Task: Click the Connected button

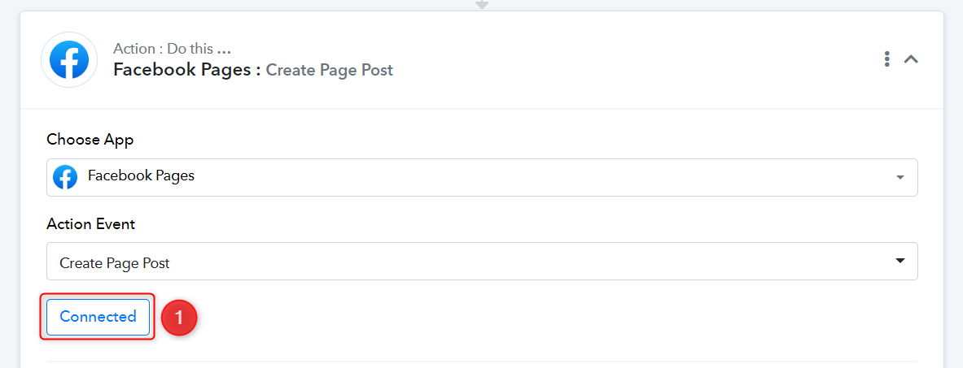Action: 98,317
